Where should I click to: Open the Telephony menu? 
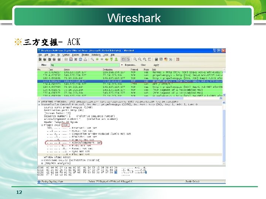click(96, 55)
